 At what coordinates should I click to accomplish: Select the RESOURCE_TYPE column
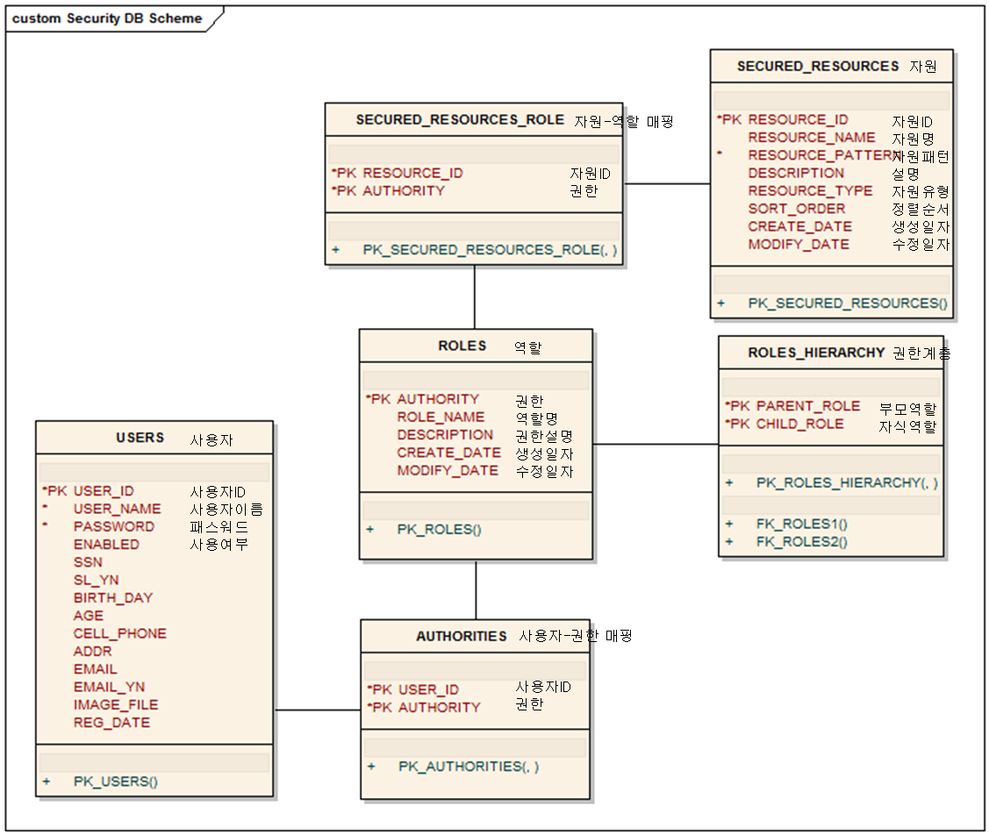coord(810,190)
